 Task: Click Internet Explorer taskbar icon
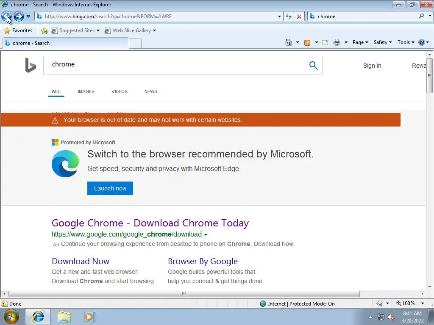[x=38, y=317]
